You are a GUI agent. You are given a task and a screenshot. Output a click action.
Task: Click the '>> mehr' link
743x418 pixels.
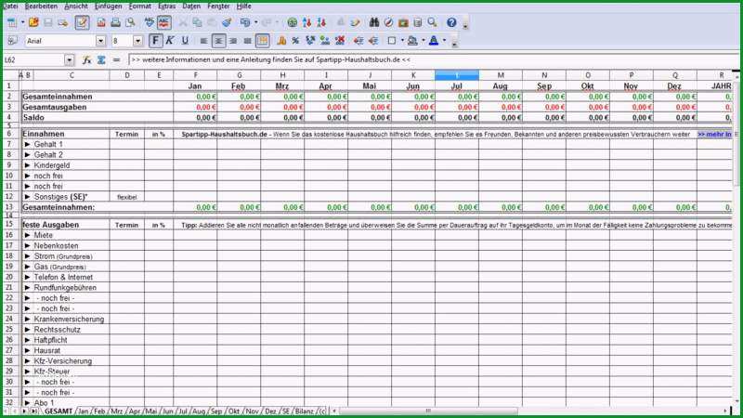pyautogui.click(x=714, y=135)
